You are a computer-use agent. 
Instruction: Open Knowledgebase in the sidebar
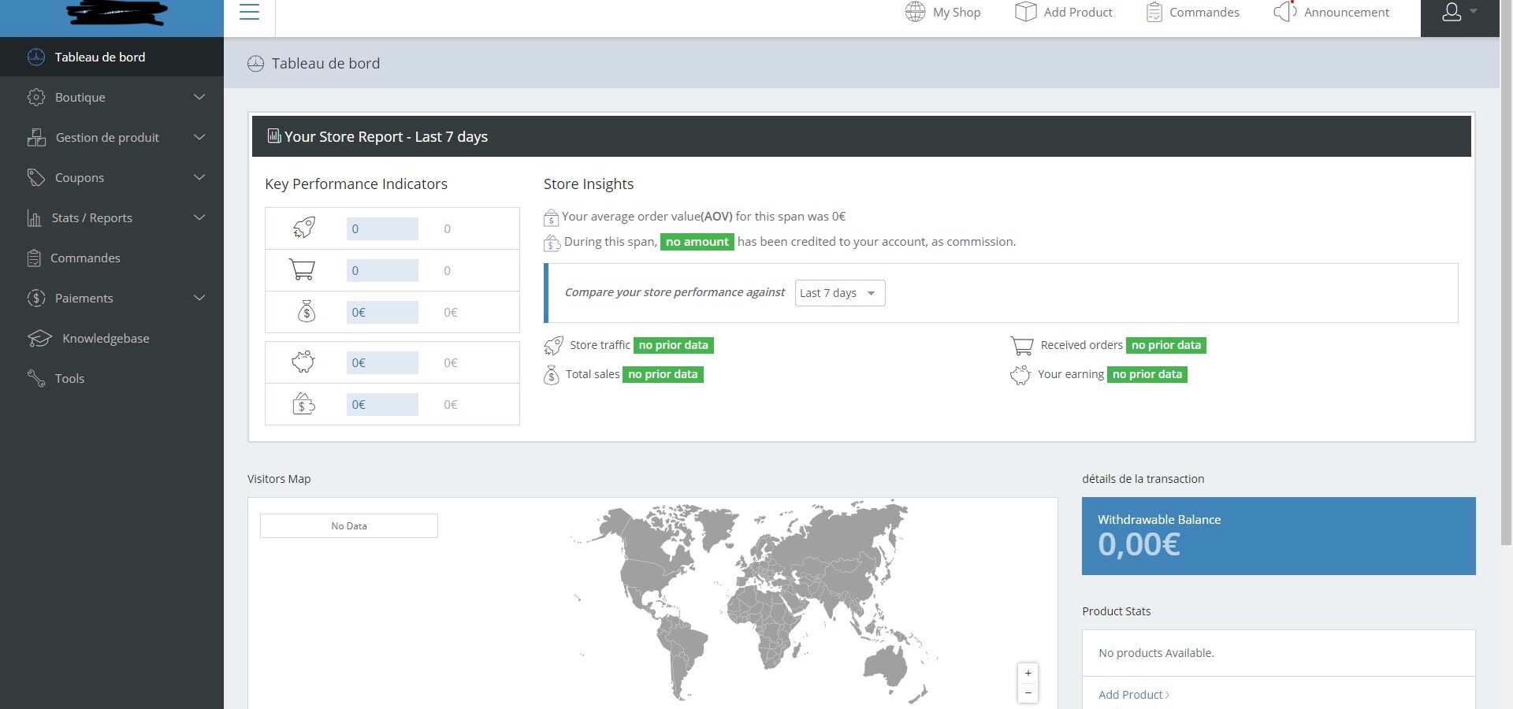pos(112,338)
